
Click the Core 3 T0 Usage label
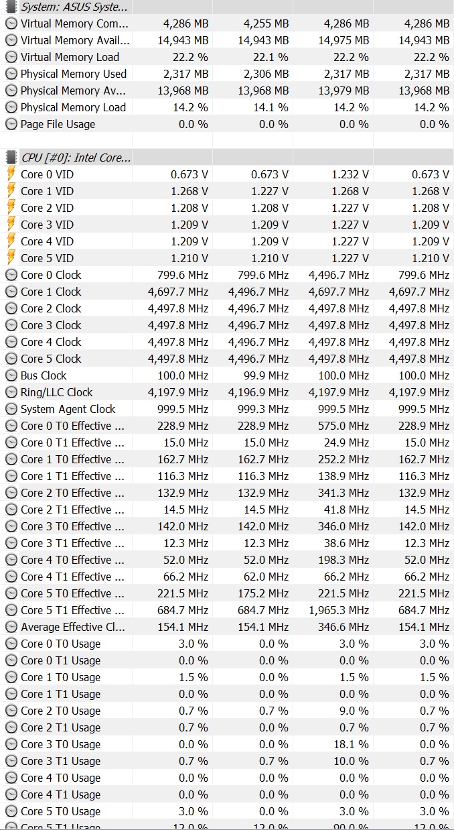60,744
